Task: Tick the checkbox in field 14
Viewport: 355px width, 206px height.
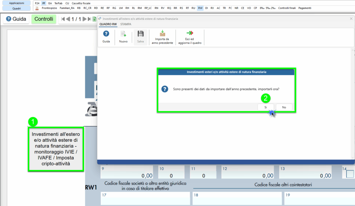Action: 350,174
